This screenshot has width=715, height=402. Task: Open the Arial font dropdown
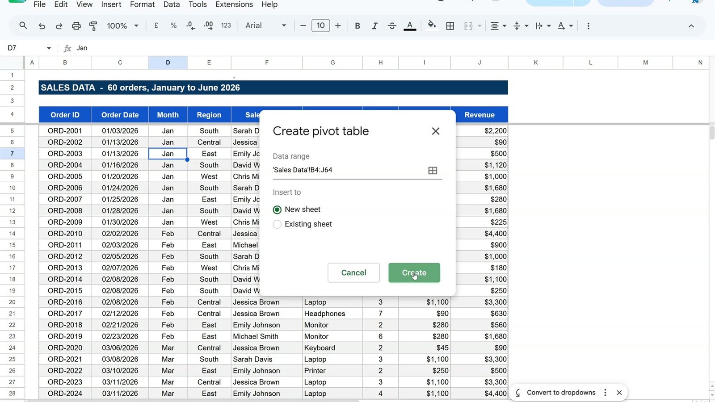pyautogui.click(x=265, y=26)
